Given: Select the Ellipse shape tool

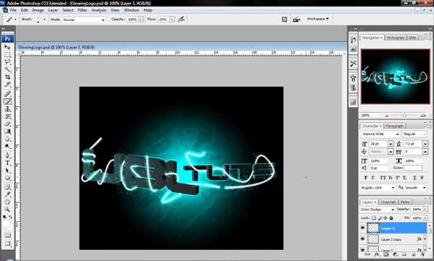Looking at the screenshot, I should (x=7, y=178).
